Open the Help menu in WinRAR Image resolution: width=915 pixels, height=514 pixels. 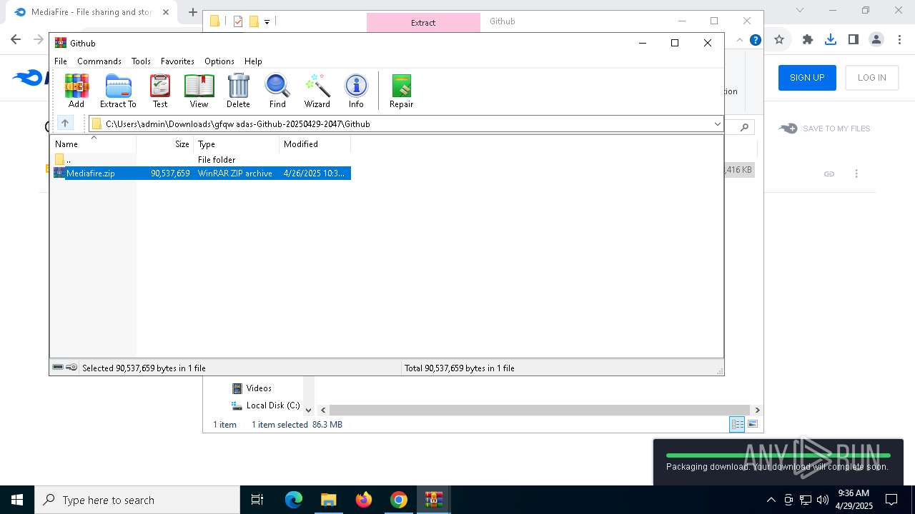pyautogui.click(x=253, y=61)
